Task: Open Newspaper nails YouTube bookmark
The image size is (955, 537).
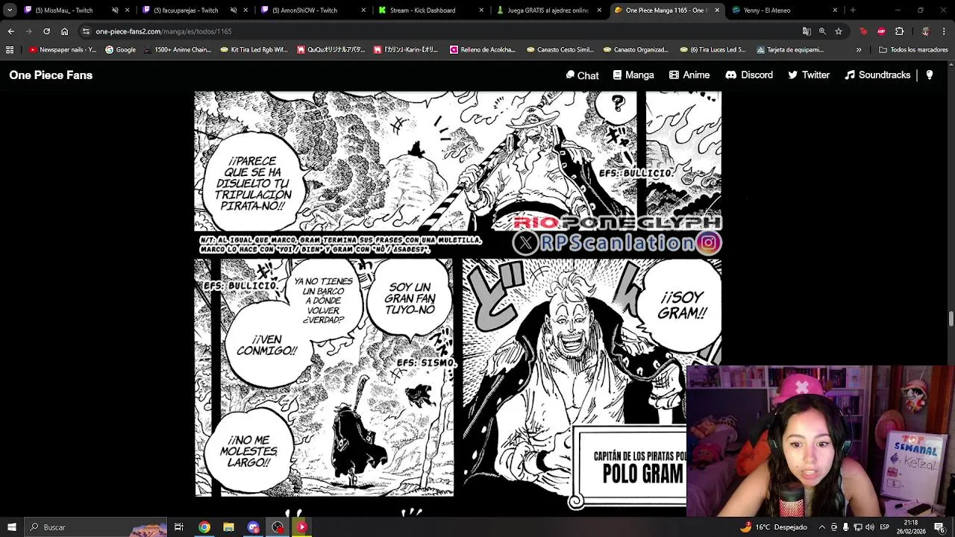Action: [x=63, y=50]
